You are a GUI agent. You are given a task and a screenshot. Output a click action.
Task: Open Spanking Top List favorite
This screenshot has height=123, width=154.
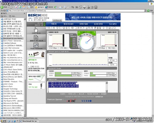click(x=9, y=96)
